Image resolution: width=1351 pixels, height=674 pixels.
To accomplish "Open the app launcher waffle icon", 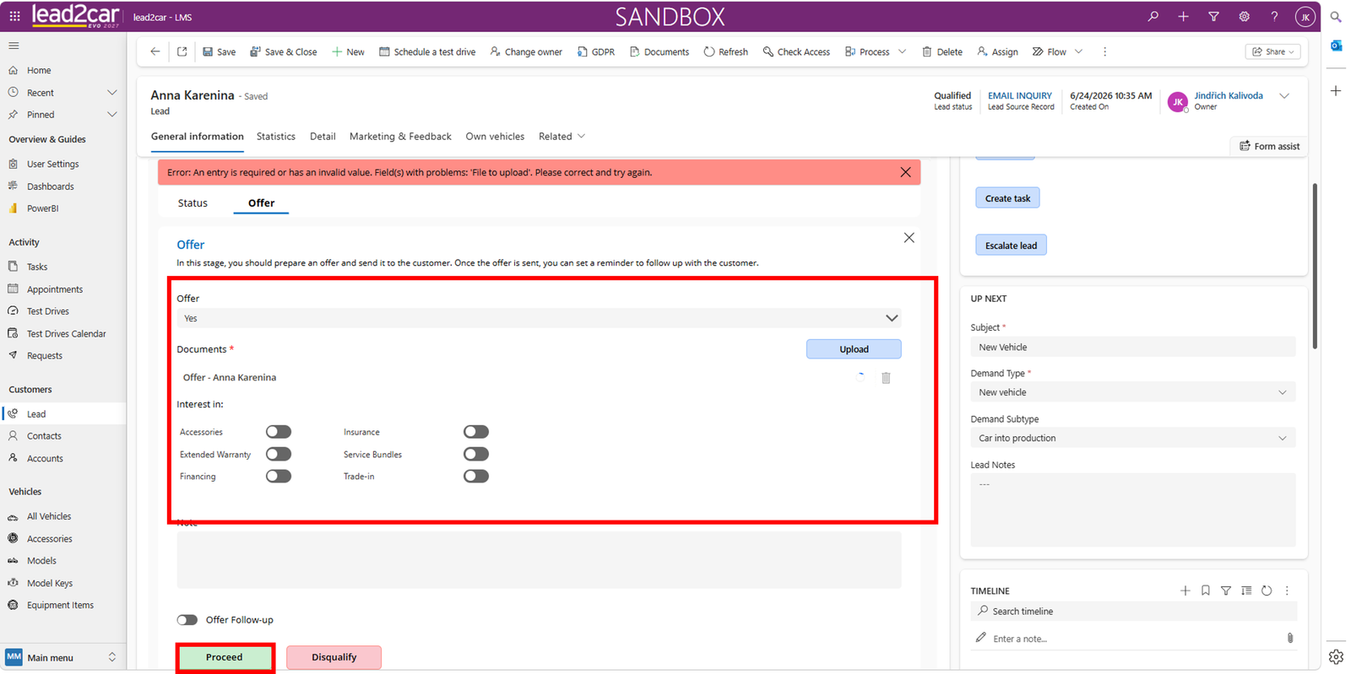I will coord(14,16).
